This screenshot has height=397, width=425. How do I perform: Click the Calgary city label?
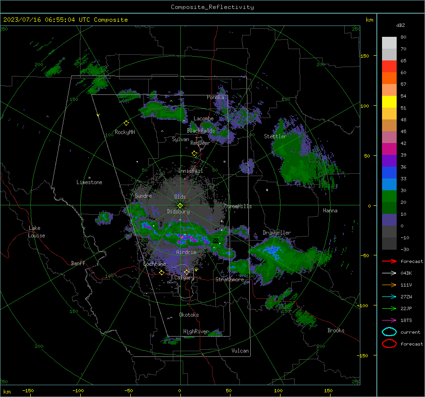point(184,278)
